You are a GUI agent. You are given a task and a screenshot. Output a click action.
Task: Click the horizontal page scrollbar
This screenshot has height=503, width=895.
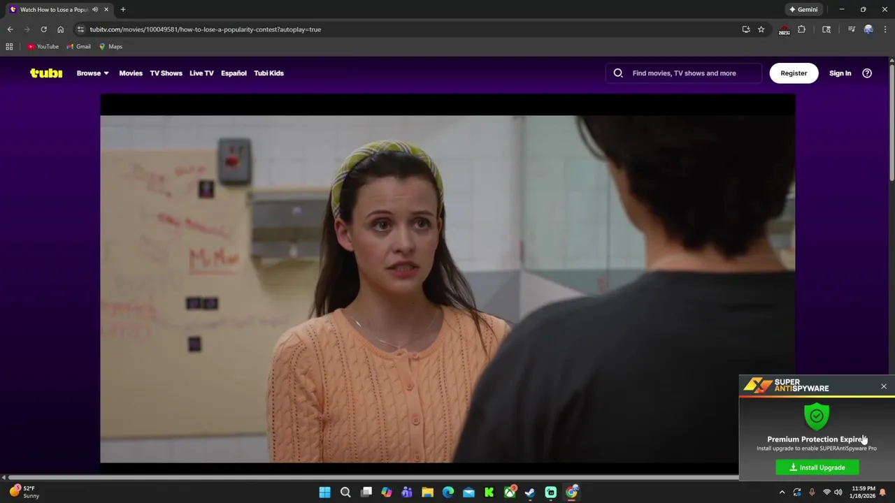(x=373, y=477)
